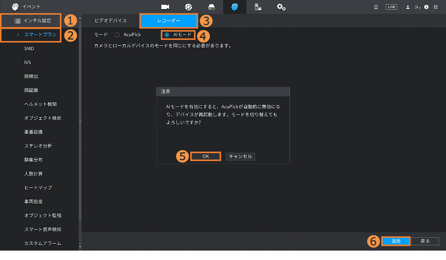Open the POS register icon
The width and height of the screenshot is (446, 260).
pyautogui.click(x=258, y=7)
